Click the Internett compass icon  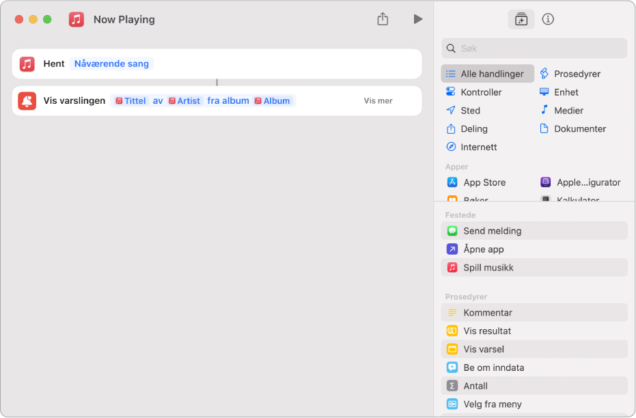451,147
